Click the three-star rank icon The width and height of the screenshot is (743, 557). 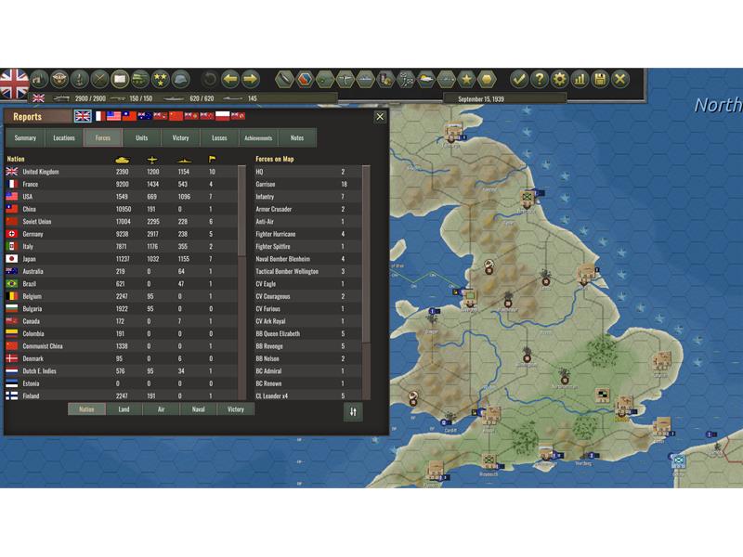tap(160, 79)
